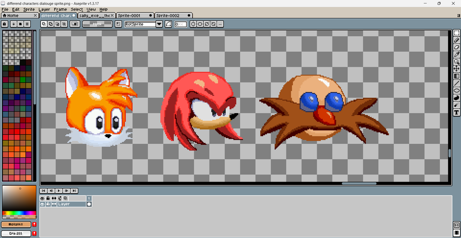Click foreground color #e0a068 button

point(16,225)
